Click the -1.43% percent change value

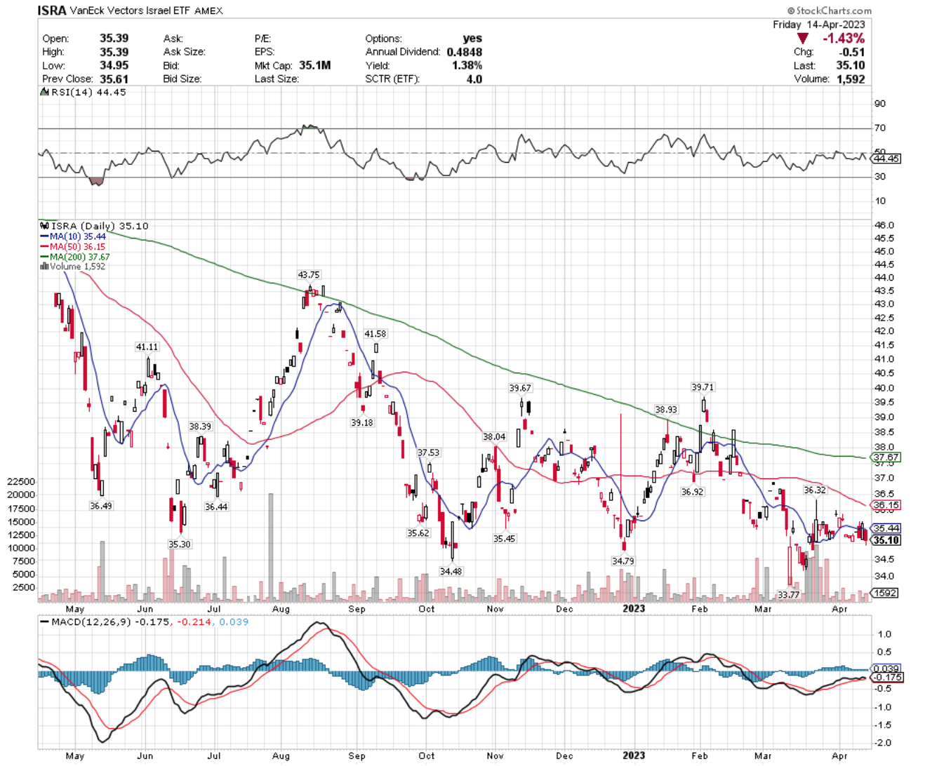pyautogui.click(x=844, y=39)
